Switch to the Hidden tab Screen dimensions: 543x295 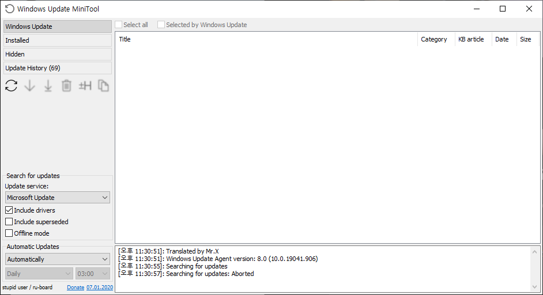click(58, 54)
